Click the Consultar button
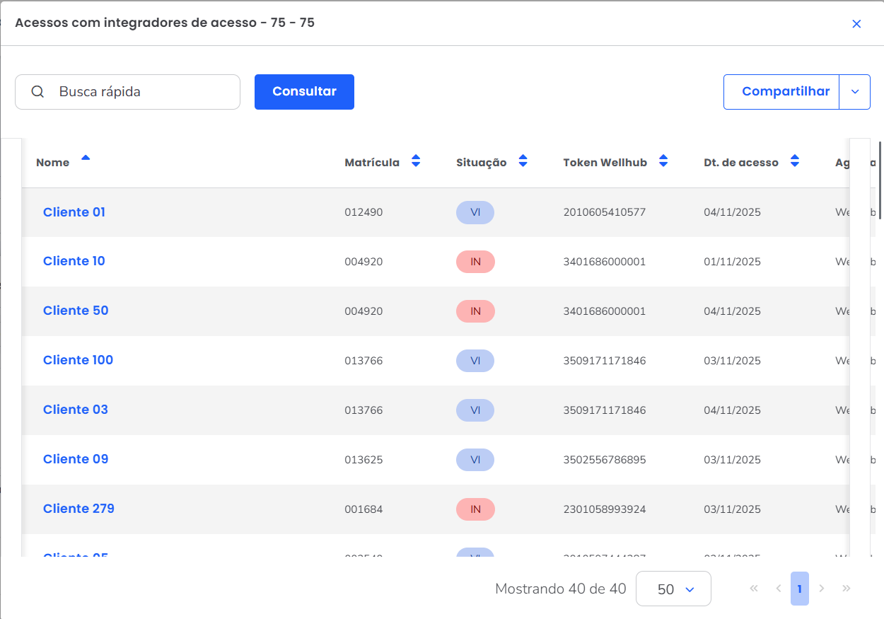 (304, 92)
